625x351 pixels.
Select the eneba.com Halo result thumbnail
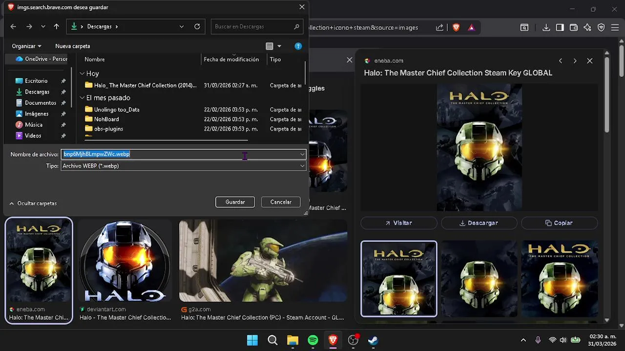(x=39, y=260)
